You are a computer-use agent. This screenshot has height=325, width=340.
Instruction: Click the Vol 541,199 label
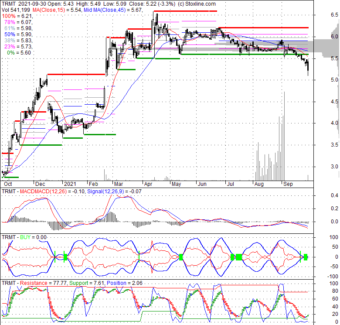tap(16, 10)
